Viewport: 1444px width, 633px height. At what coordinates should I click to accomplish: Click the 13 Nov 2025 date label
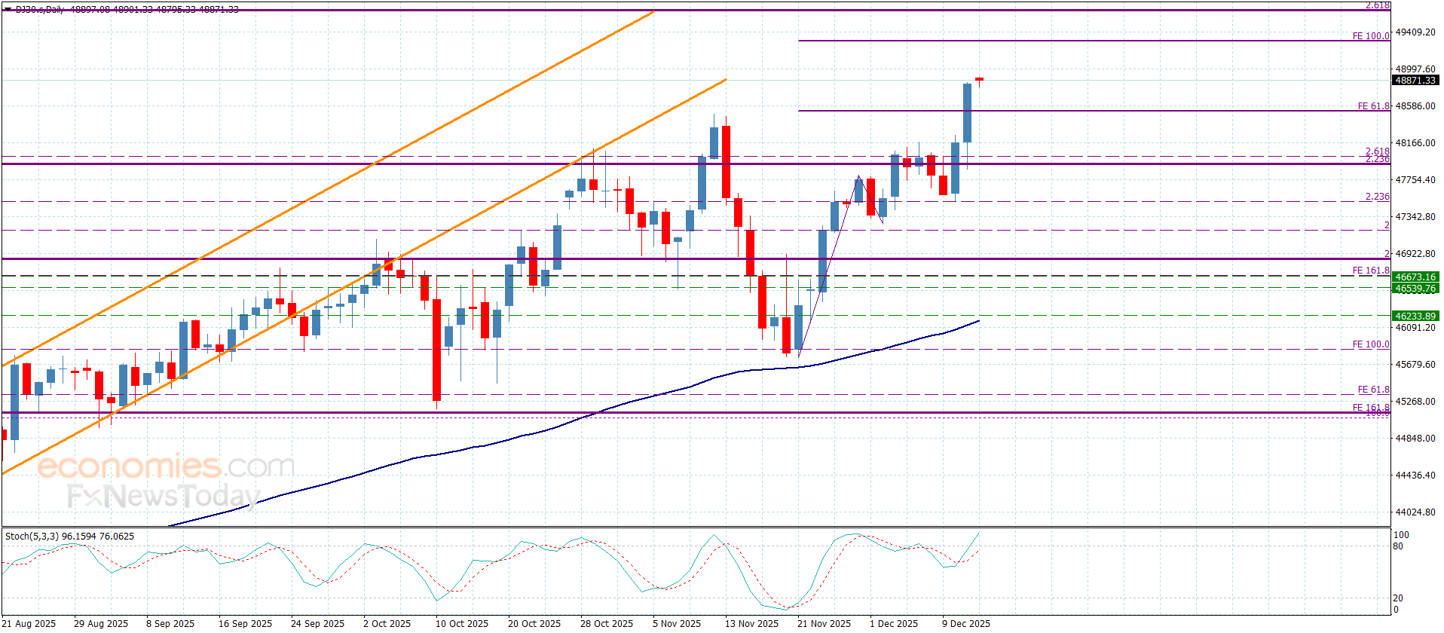pos(751,623)
